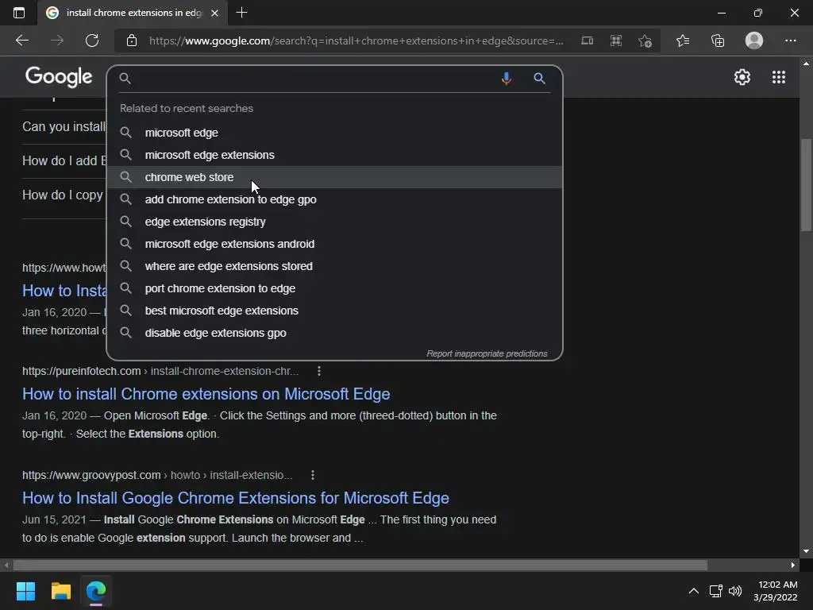Open the three-dot menu for pureinfotech result

pyautogui.click(x=319, y=371)
